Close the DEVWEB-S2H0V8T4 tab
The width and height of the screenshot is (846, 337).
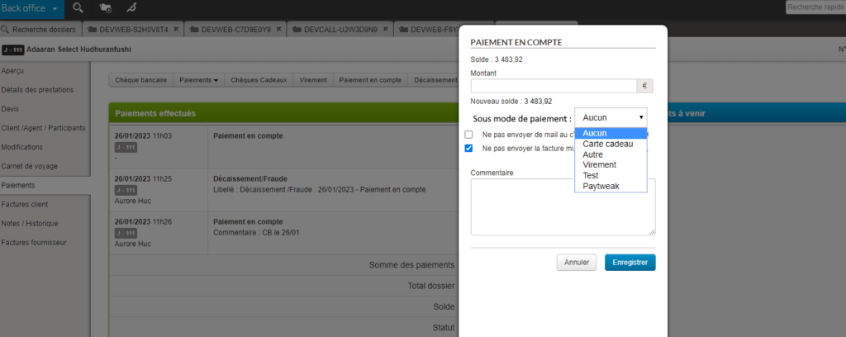176,29
